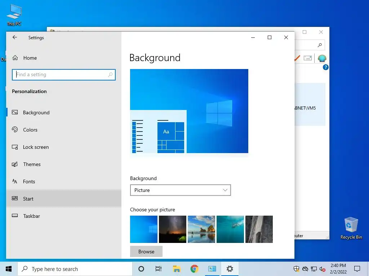Focus the Find a setting search box
369x276 pixels.
pos(63,75)
